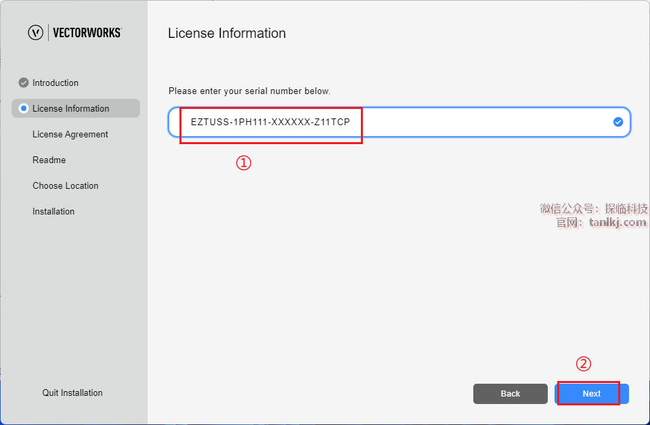Click Quit Installation
This screenshot has width=650, height=425.
coord(72,393)
